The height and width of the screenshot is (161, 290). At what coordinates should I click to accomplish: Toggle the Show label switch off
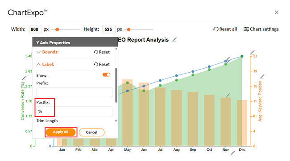coord(106,74)
